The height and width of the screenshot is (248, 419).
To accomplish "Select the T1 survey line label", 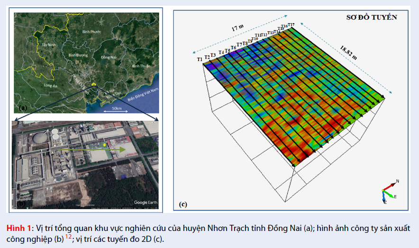I will pos(200,59).
